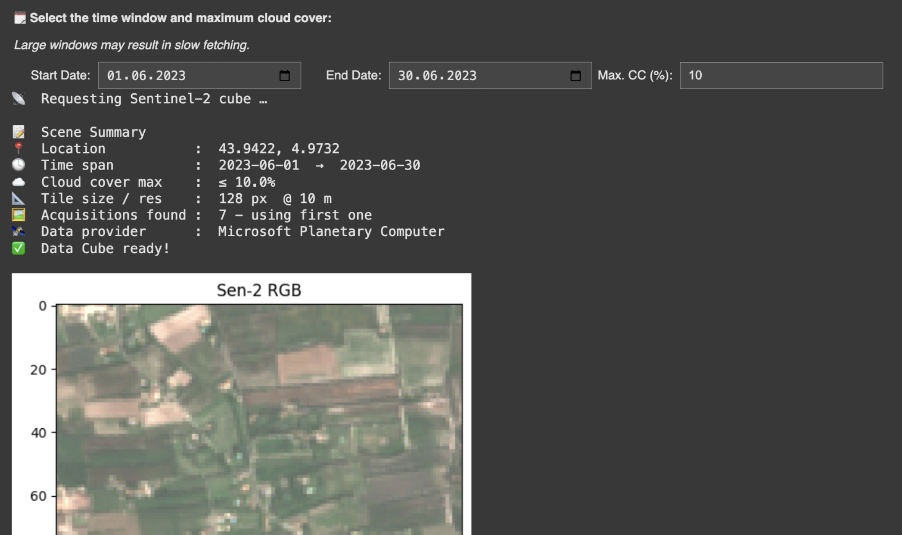902x535 pixels.
Task: Click the green checkmark beside Data Cube ready
Action: coord(19,248)
